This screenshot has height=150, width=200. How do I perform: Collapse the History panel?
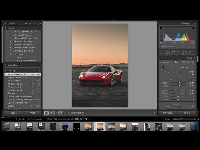tap(5, 70)
